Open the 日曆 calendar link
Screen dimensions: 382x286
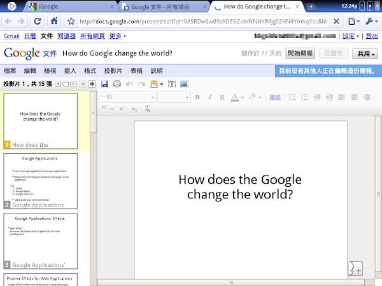pyautogui.click(x=30, y=36)
